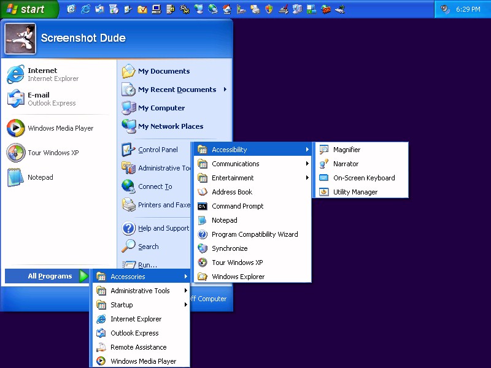Click the Address Book icon
The image size is (491, 368).
203,192
